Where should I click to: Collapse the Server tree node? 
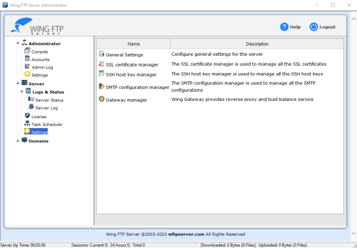[x=18, y=84]
